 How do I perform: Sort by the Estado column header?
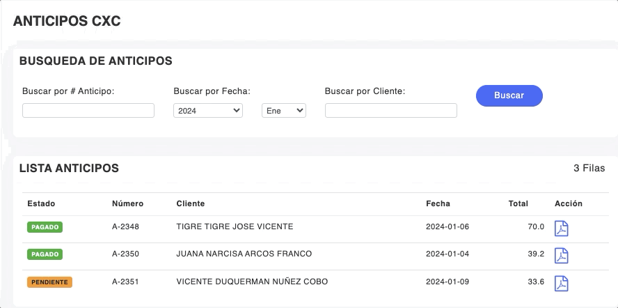[x=41, y=203]
